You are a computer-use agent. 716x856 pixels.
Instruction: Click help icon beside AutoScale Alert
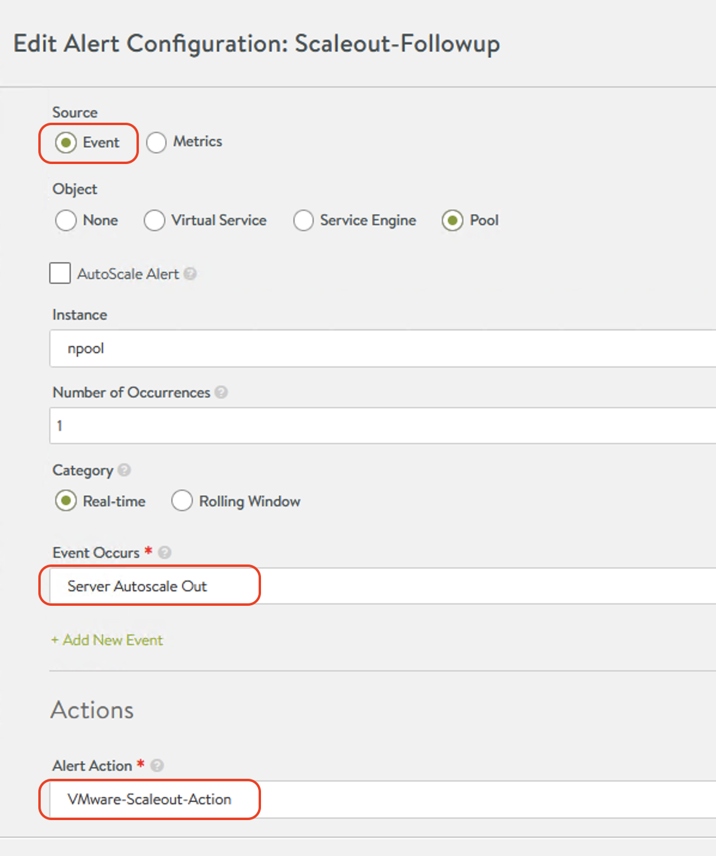[x=190, y=274]
